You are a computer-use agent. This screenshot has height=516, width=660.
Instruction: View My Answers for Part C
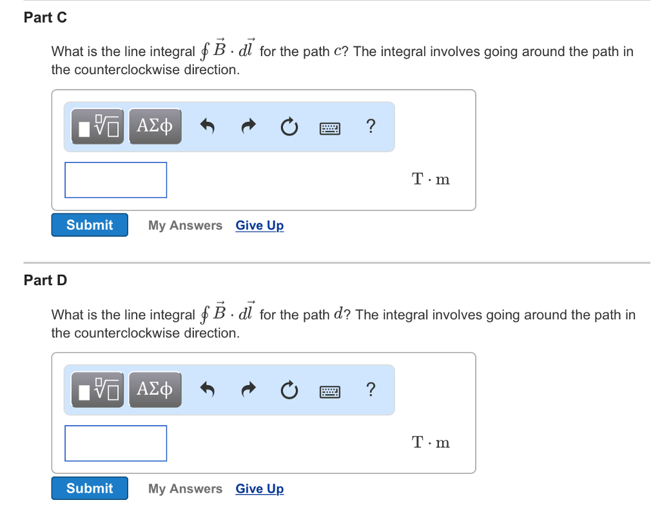pos(185,225)
